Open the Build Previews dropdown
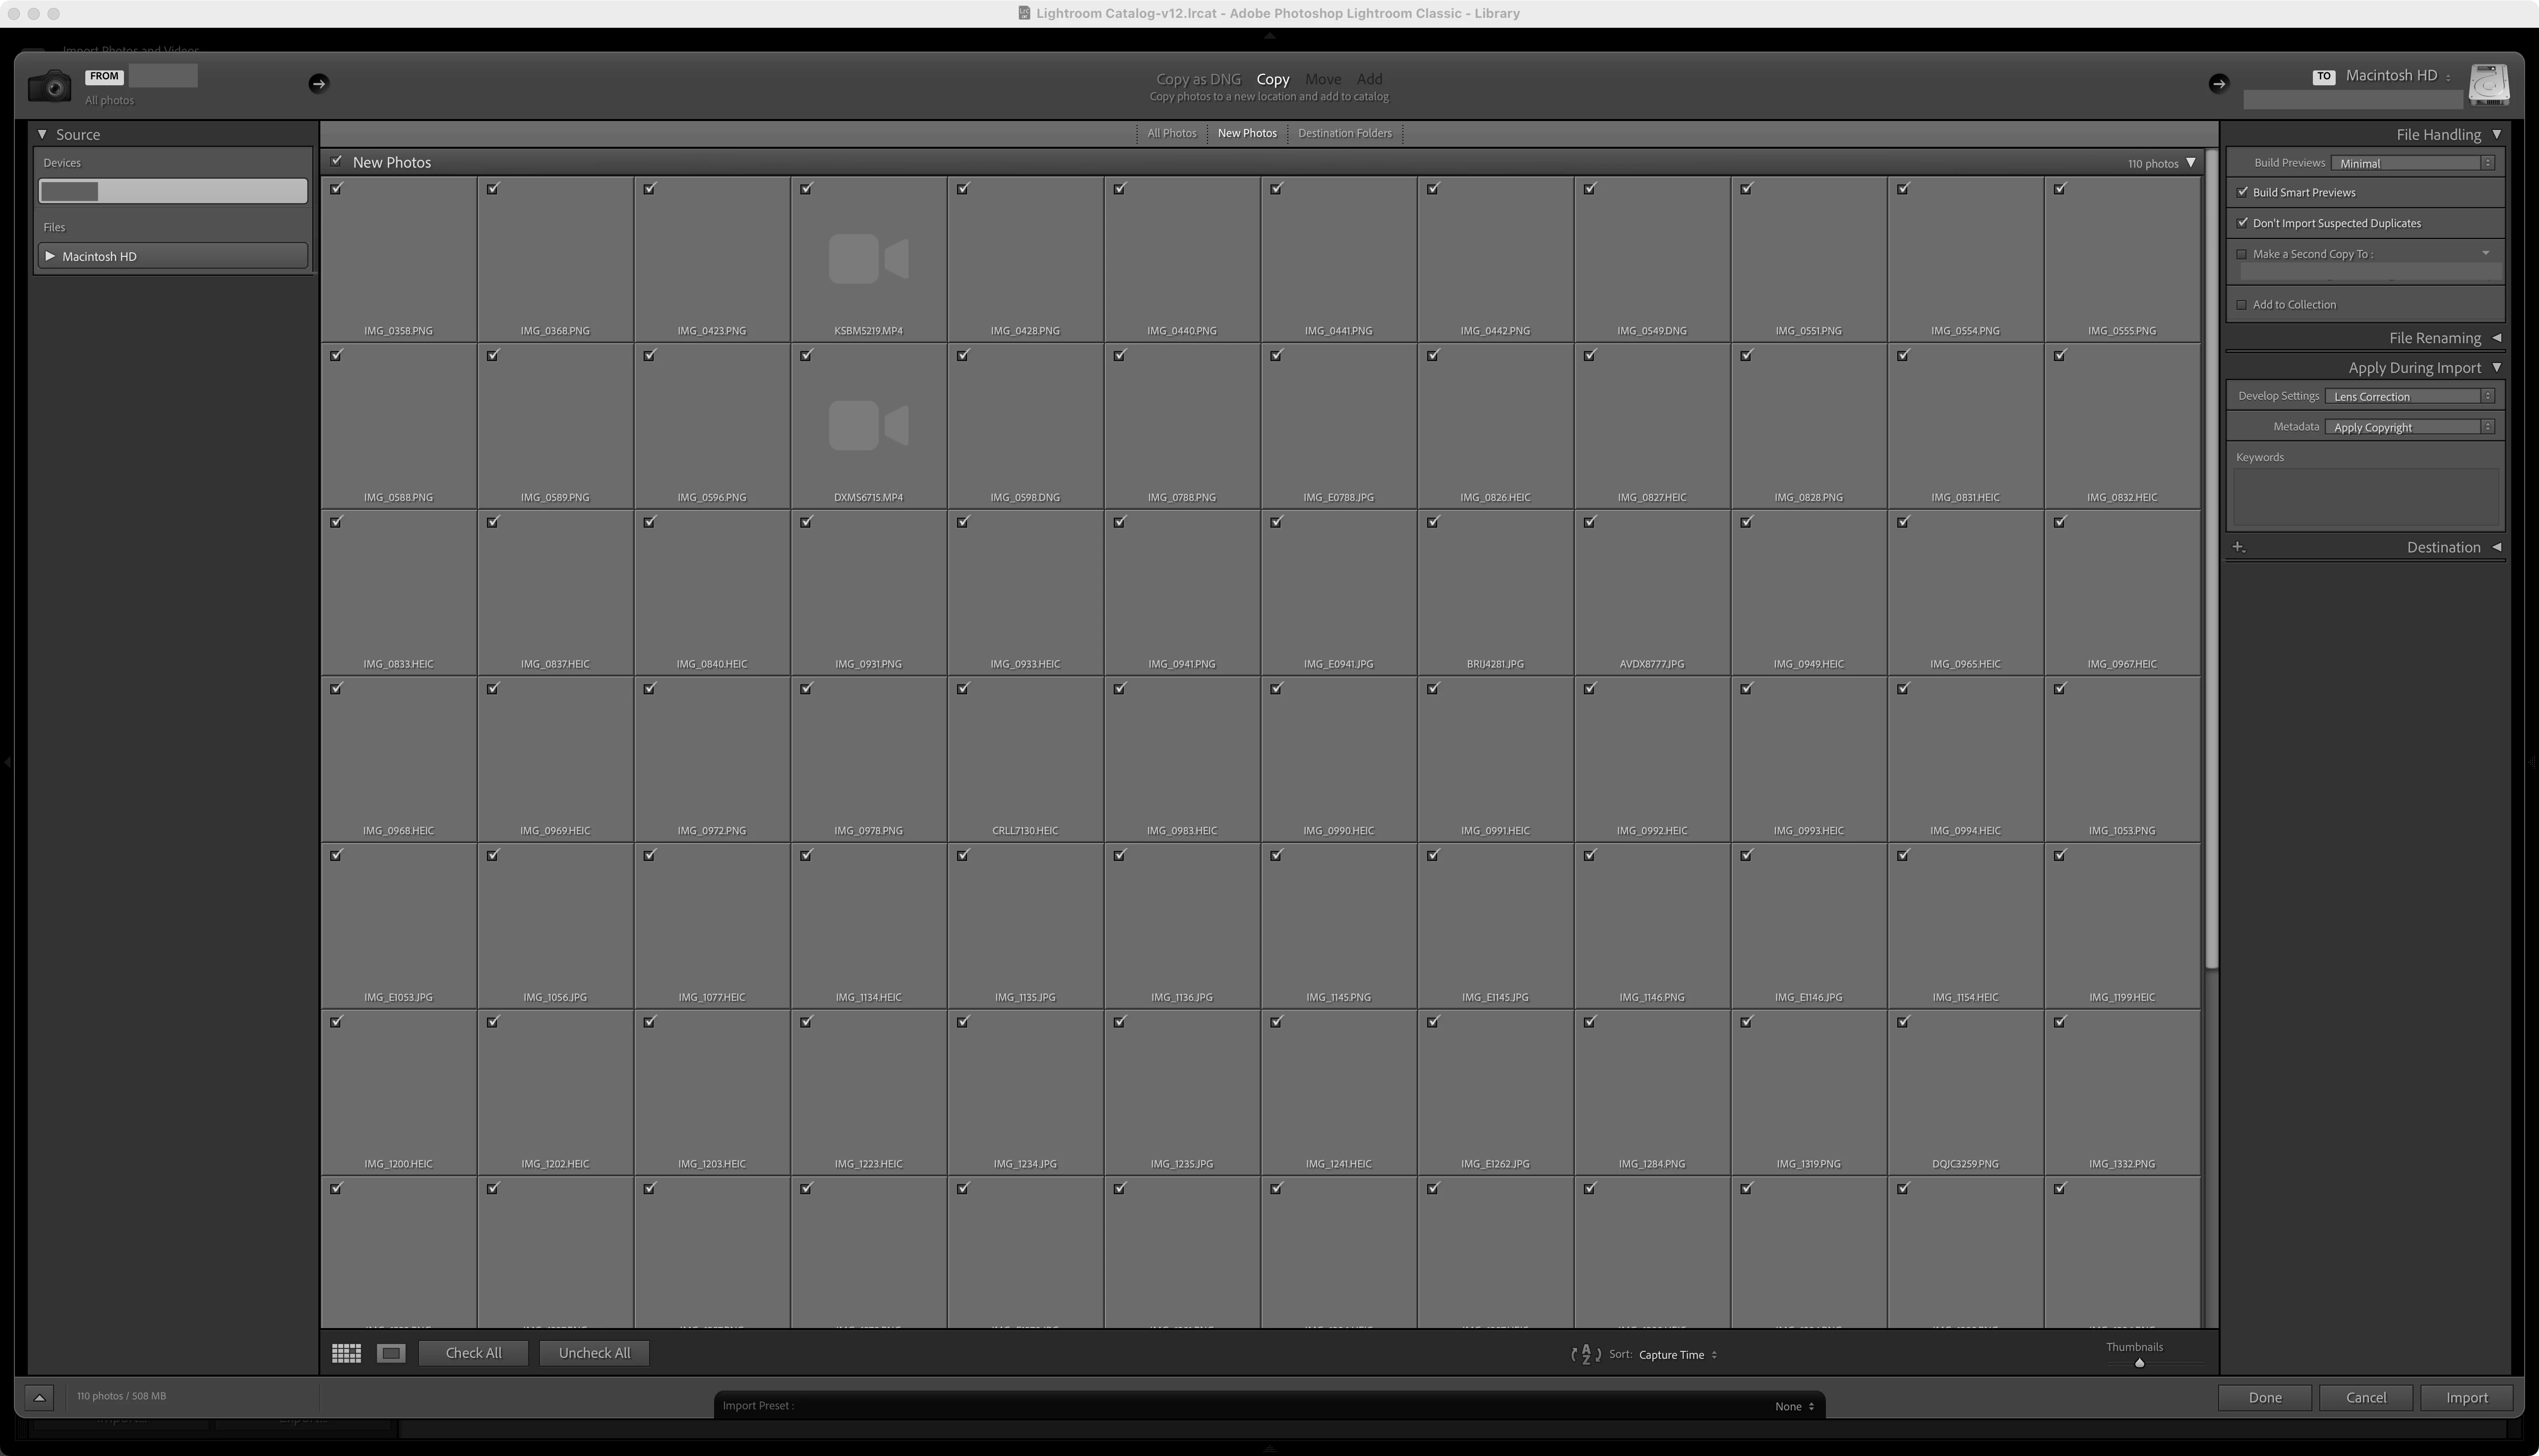The width and height of the screenshot is (2539, 1456). pos(2411,163)
